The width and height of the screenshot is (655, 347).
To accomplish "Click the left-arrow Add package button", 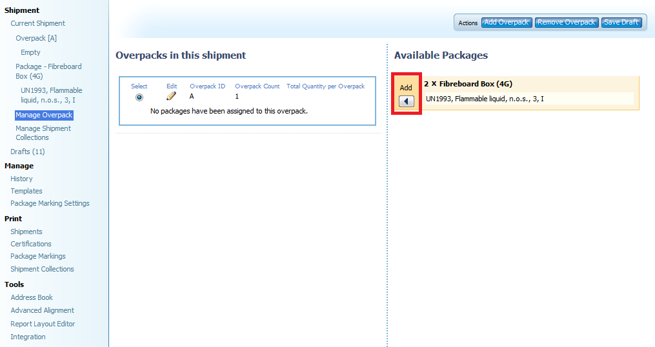I will coord(407,101).
